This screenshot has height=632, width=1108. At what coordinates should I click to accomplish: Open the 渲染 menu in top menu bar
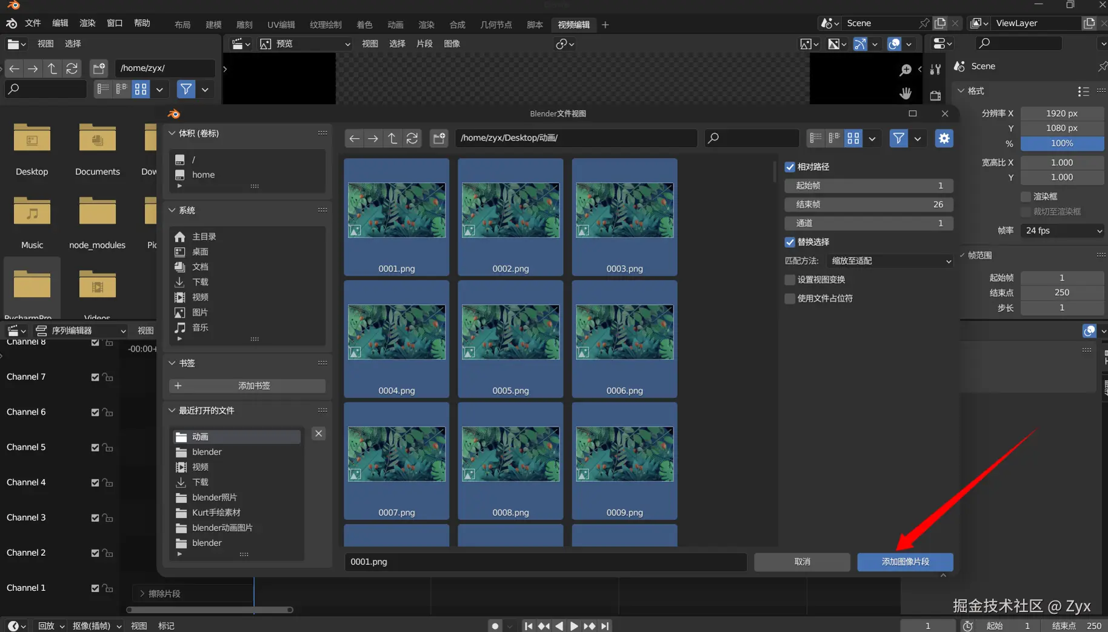tap(87, 23)
